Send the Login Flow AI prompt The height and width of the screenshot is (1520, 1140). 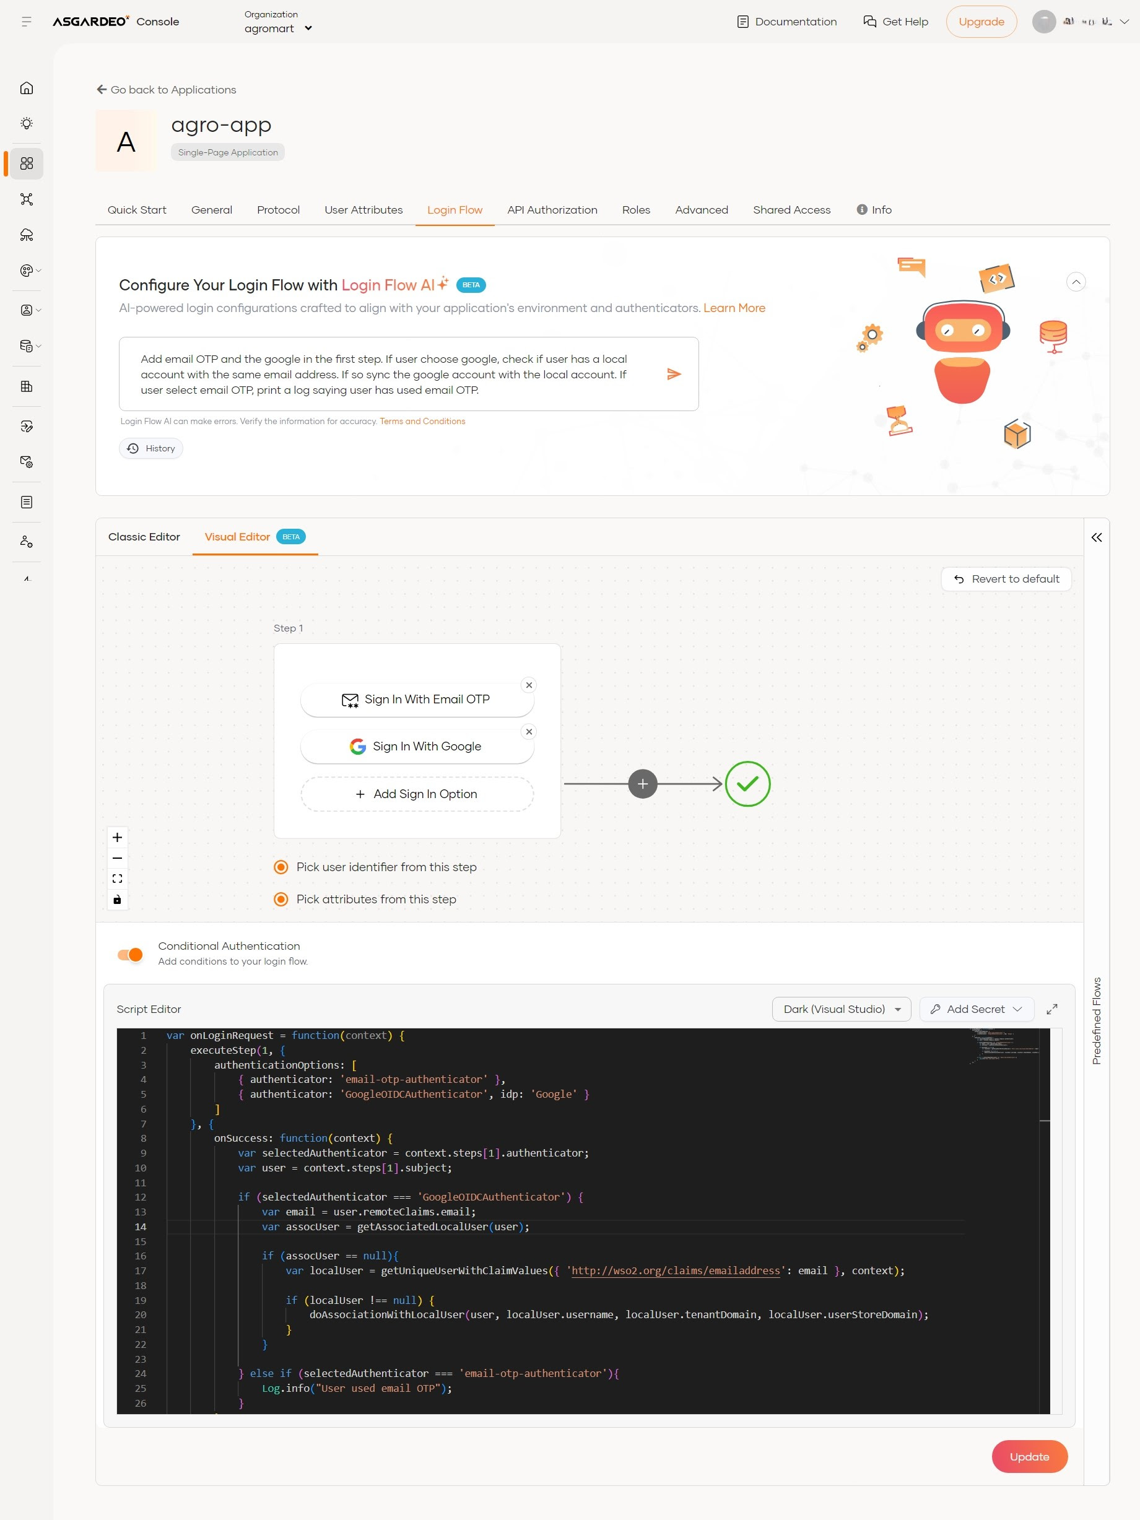[674, 374]
